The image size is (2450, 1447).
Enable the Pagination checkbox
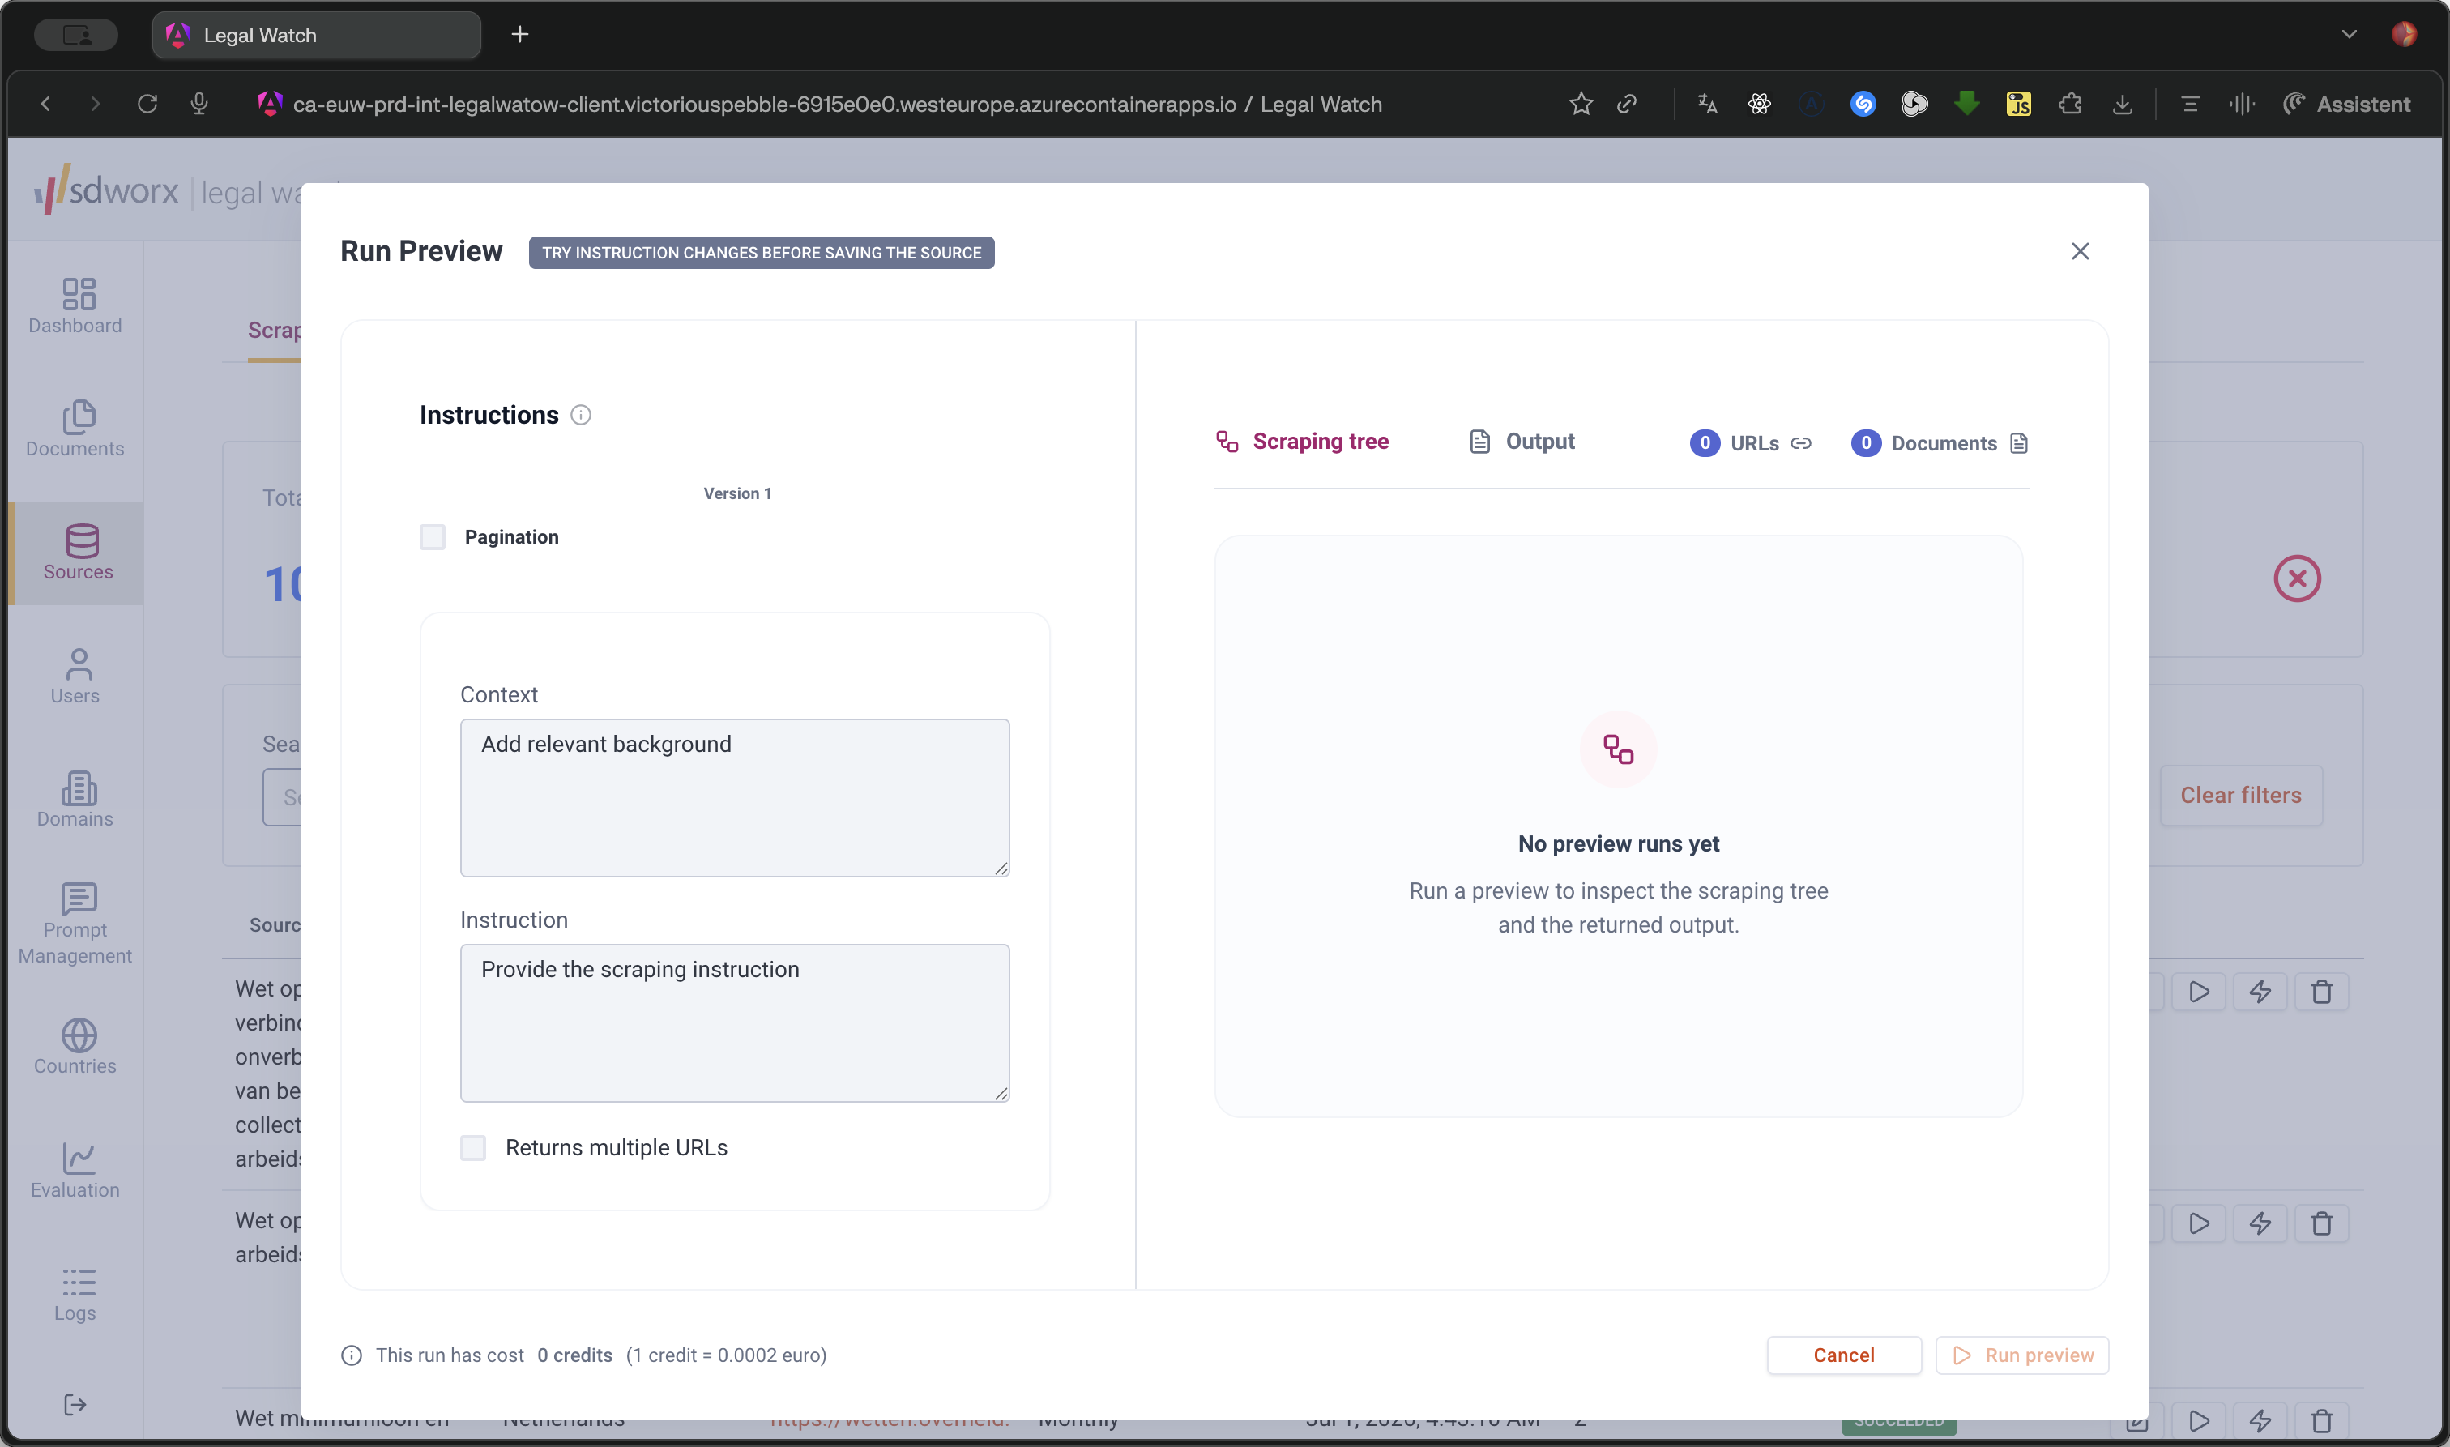[x=432, y=537]
